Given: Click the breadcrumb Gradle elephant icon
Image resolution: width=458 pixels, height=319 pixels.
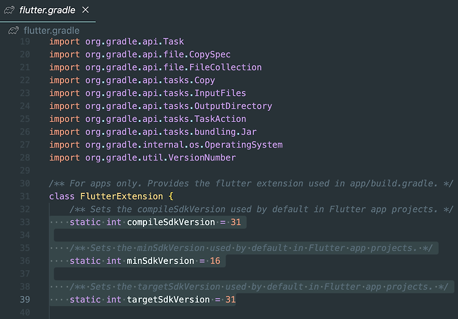Looking at the screenshot, I should [13, 30].
